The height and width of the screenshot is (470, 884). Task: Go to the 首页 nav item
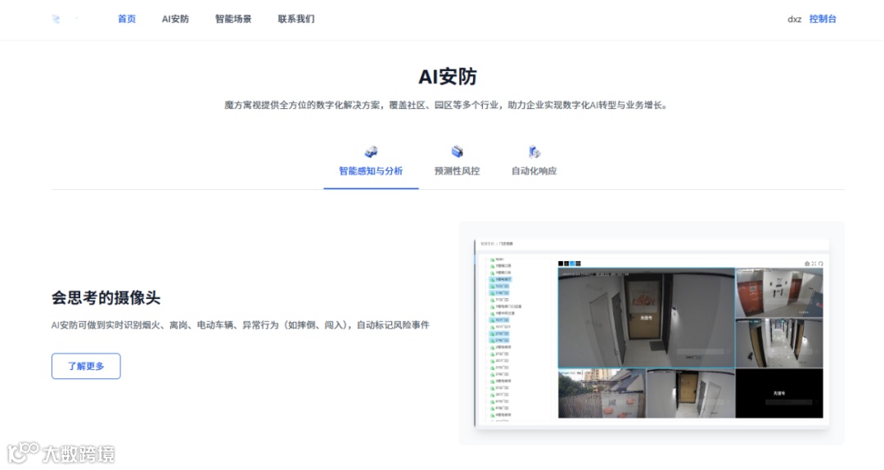(127, 19)
